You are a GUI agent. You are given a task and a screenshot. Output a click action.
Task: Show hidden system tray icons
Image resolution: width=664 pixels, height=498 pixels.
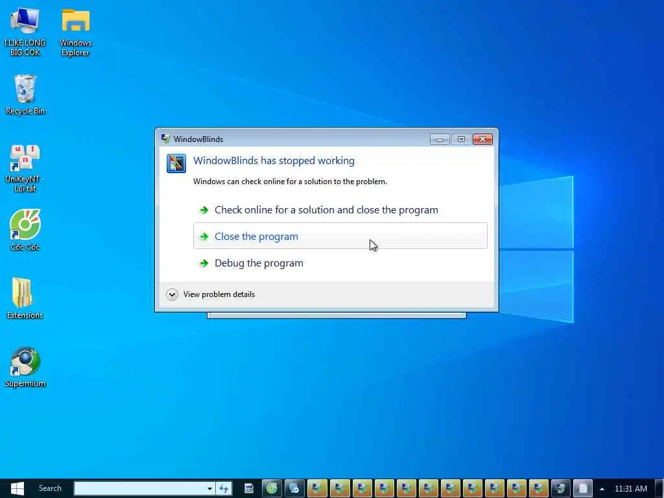pyautogui.click(x=602, y=489)
